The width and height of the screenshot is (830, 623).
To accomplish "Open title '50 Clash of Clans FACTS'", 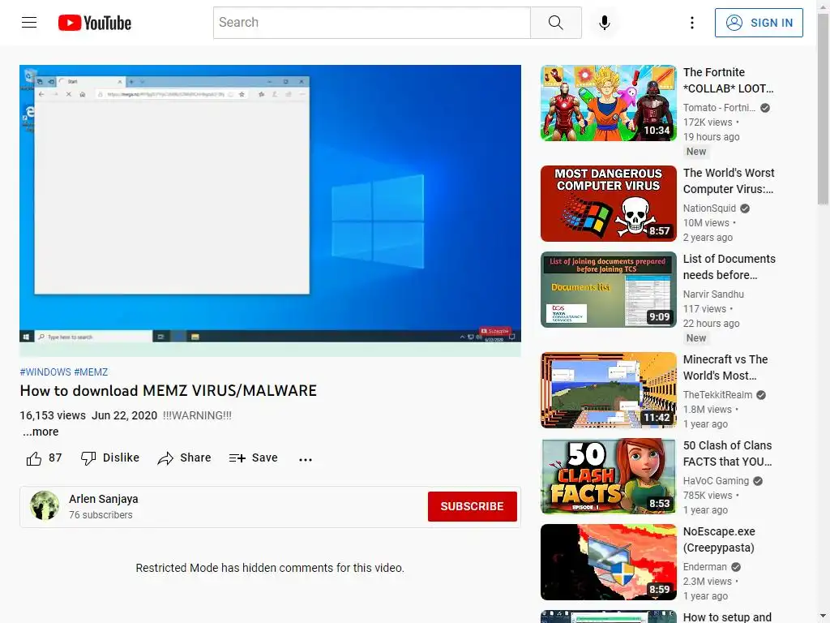I will point(727,453).
